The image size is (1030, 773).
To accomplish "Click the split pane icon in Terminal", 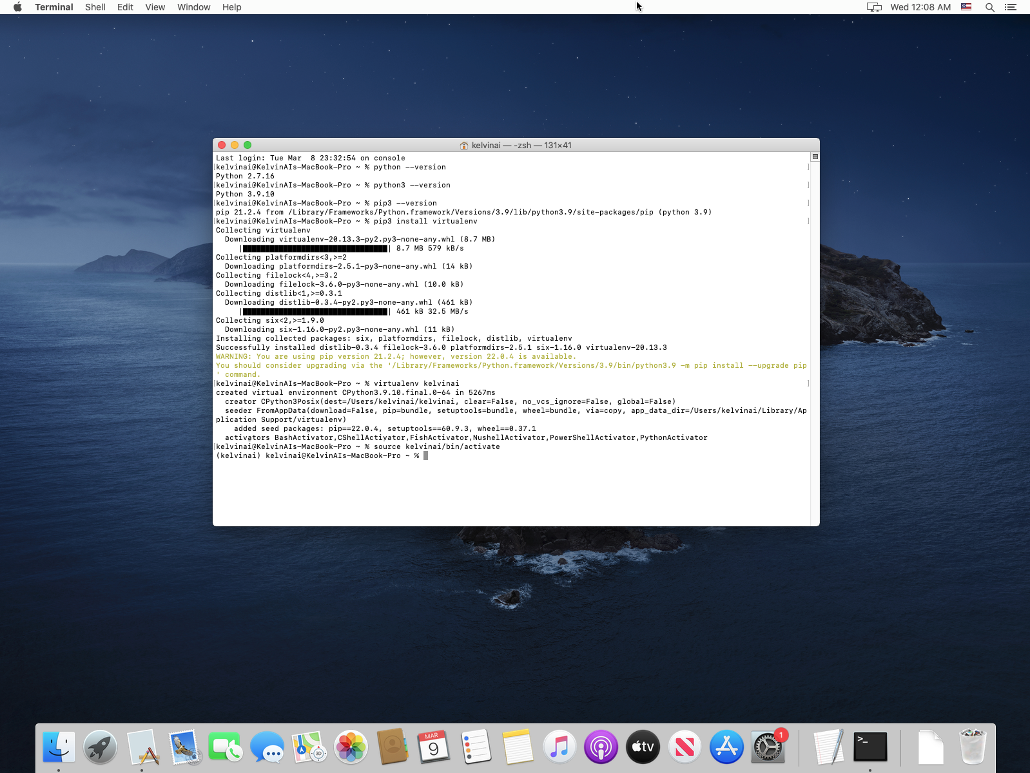I will (x=815, y=157).
